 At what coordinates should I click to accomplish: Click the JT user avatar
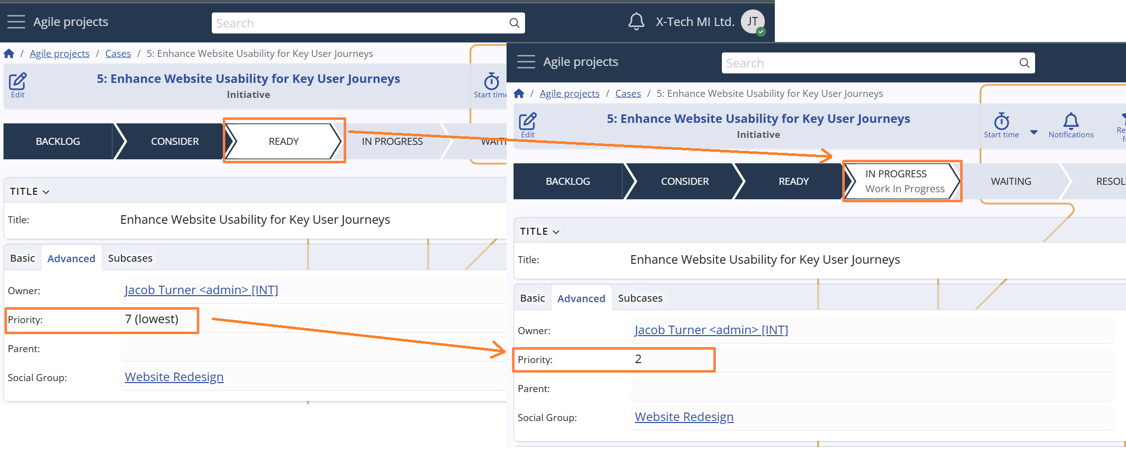point(752,22)
